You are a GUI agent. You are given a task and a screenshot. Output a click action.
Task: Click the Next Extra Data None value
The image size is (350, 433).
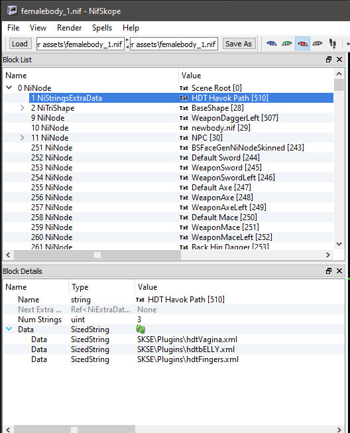(x=147, y=310)
